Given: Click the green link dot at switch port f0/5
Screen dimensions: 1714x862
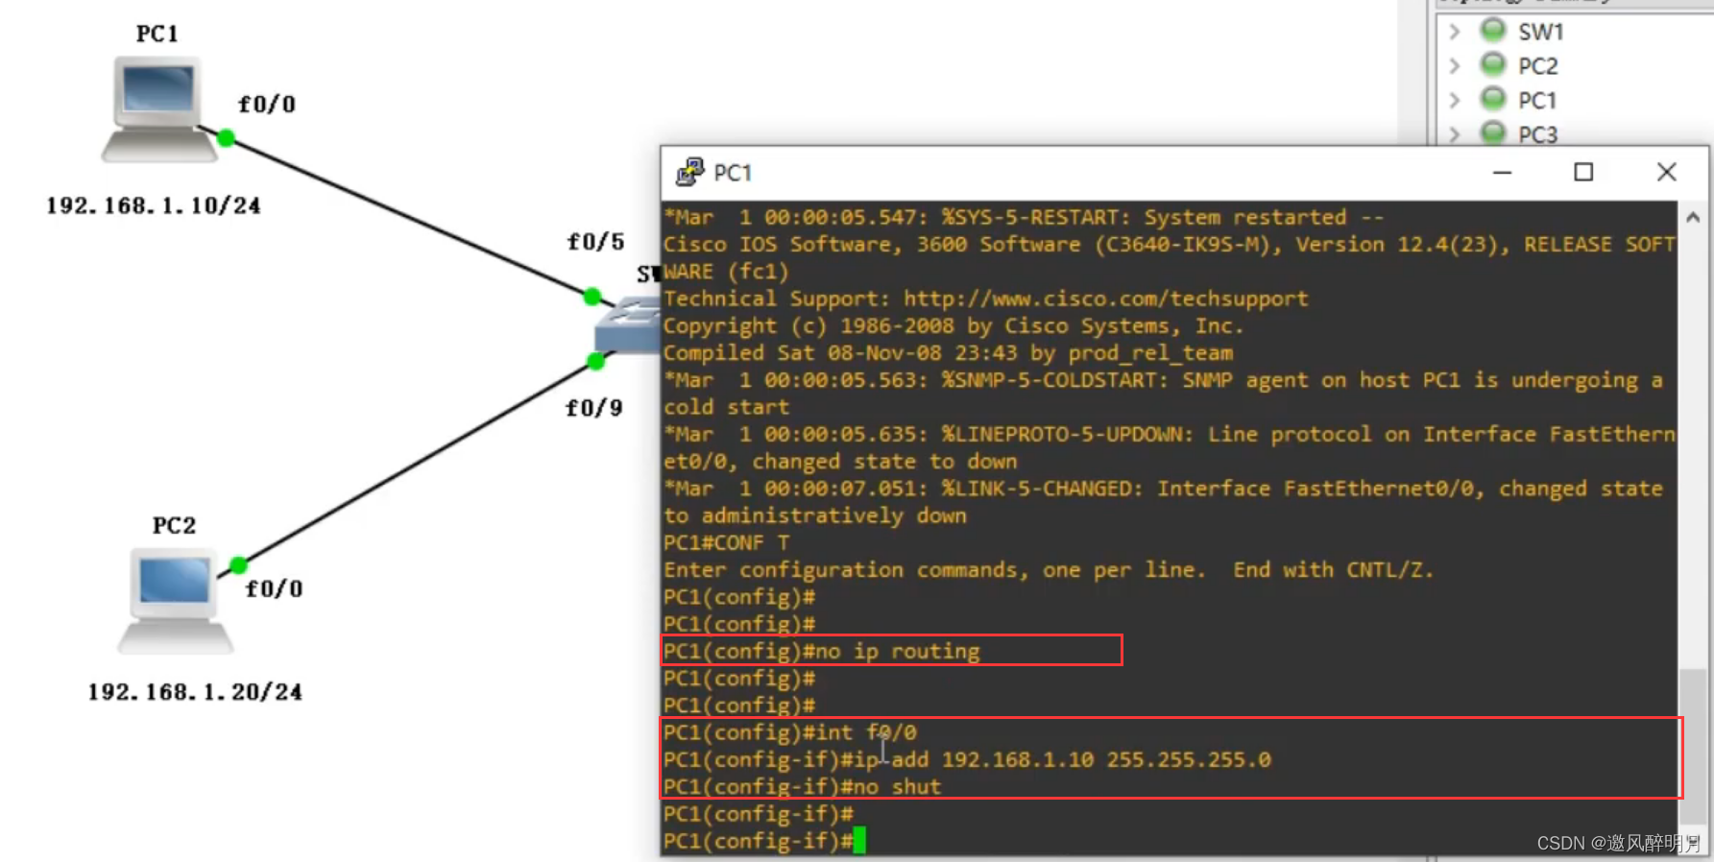Looking at the screenshot, I should 592,297.
